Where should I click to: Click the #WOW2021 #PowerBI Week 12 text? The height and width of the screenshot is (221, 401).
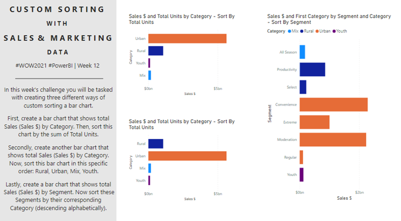click(59, 66)
